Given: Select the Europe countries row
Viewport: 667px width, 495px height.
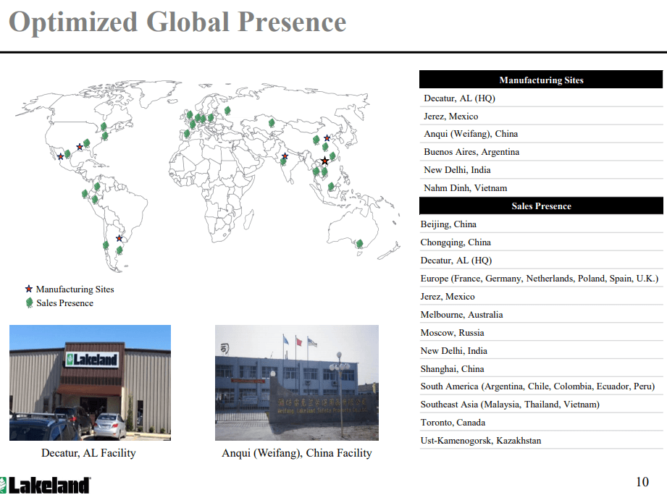Looking at the screenshot, I should 541,279.
